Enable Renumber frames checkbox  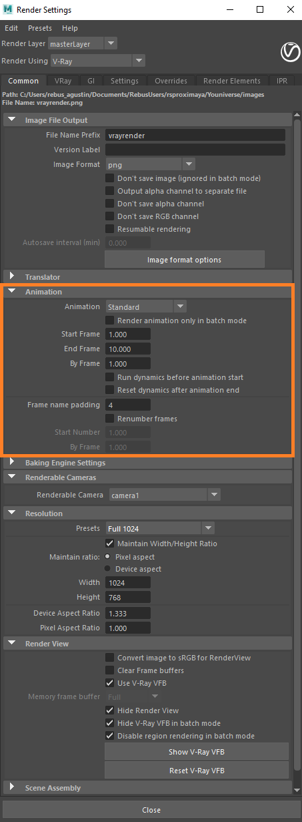click(x=110, y=419)
